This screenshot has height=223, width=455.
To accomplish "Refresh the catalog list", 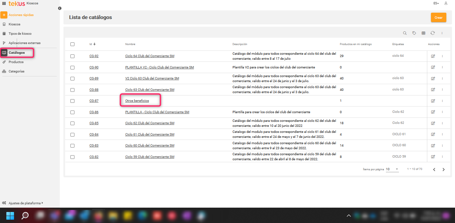I will (x=433, y=33).
